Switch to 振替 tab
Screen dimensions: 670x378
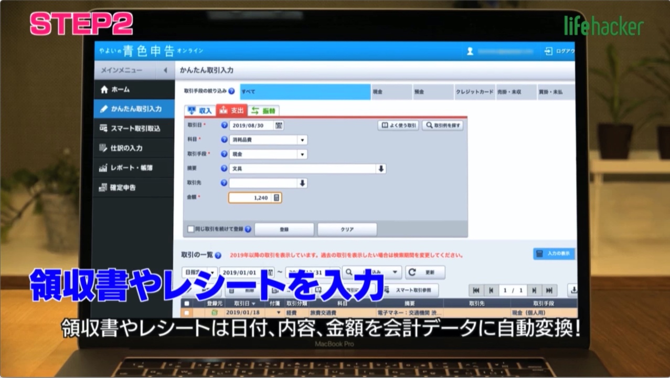pyautogui.click(x=263, y=111)
